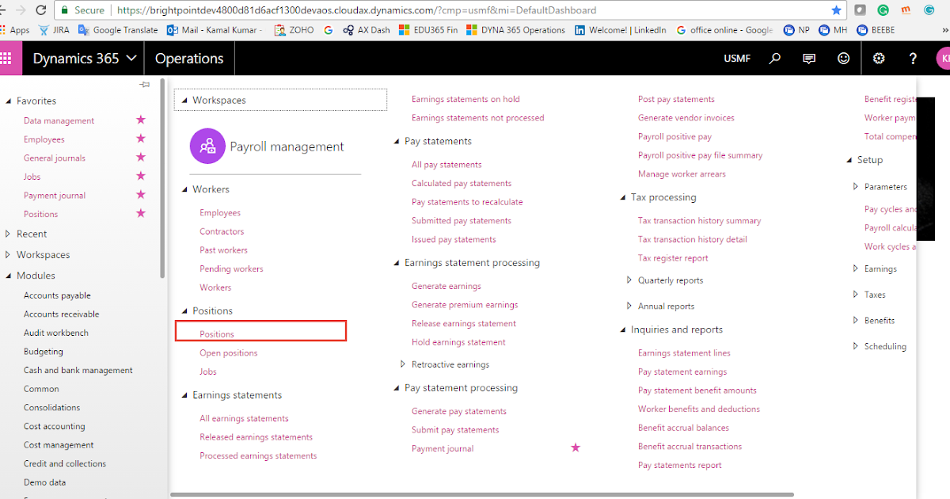This screenshot has height=499, width=950.
Task: Click the Payroll management workspace icon
Action: coord(207,146)
